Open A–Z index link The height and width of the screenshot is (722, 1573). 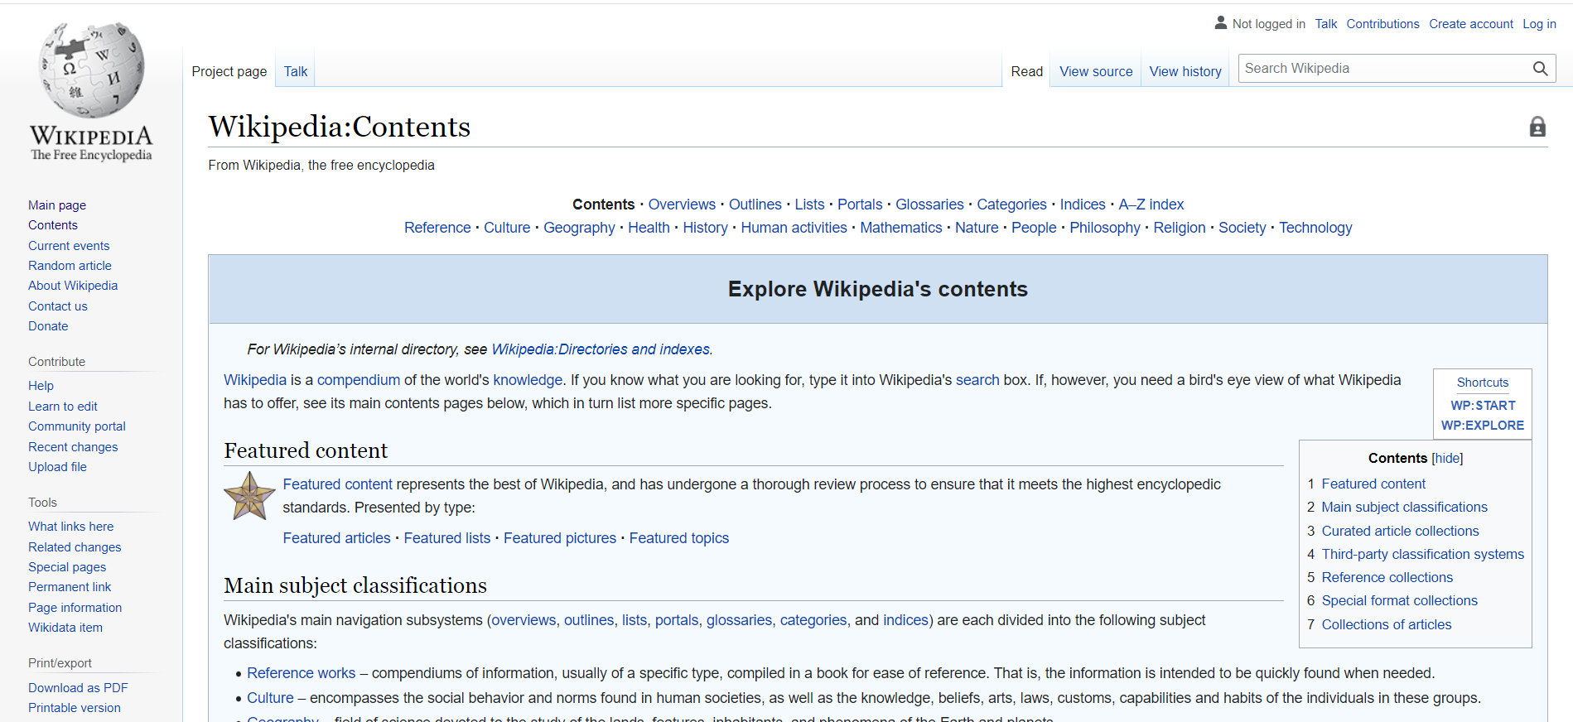(x=1151, y=205)
